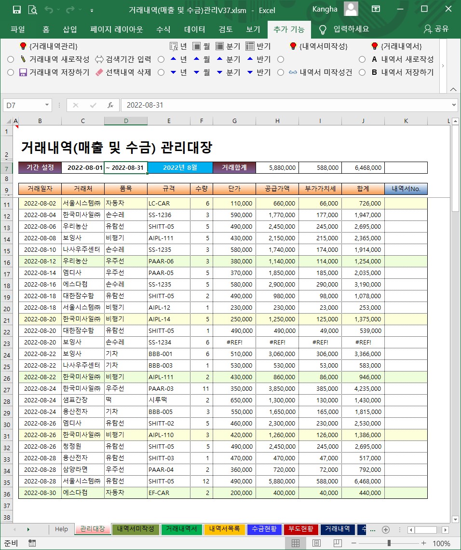This screenshot has height=550, width=461.
Task: Click the vertical scrollbar thumb
Action: coord(455,169)
